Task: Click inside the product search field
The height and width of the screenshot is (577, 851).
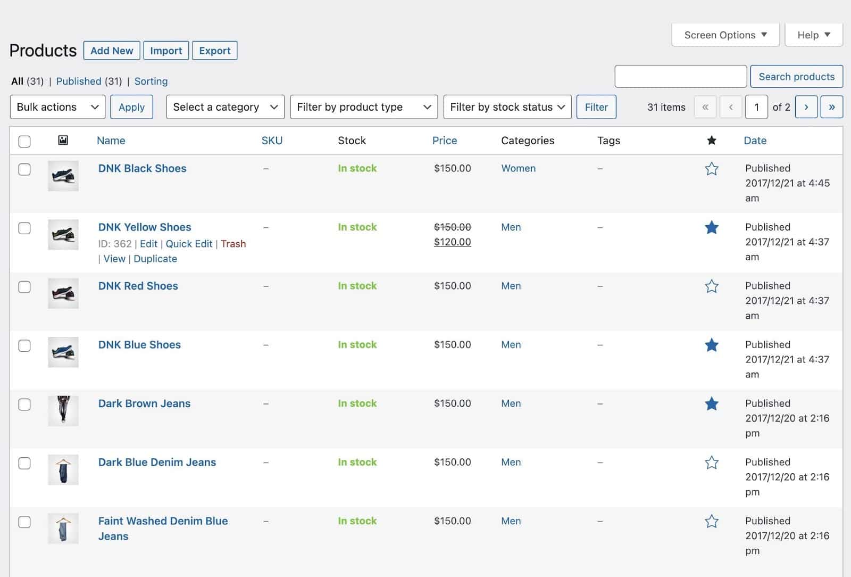Action: tap(680, 76)
